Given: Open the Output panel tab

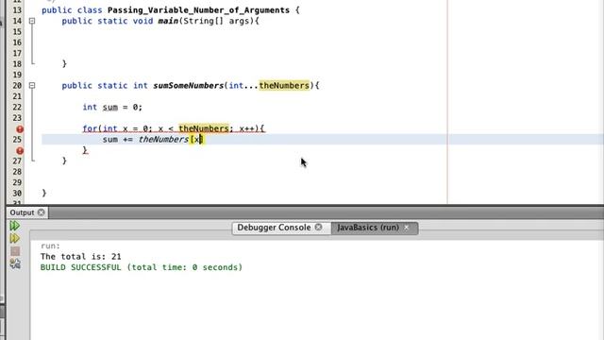Looking at the screenshot, I should 22,212.
